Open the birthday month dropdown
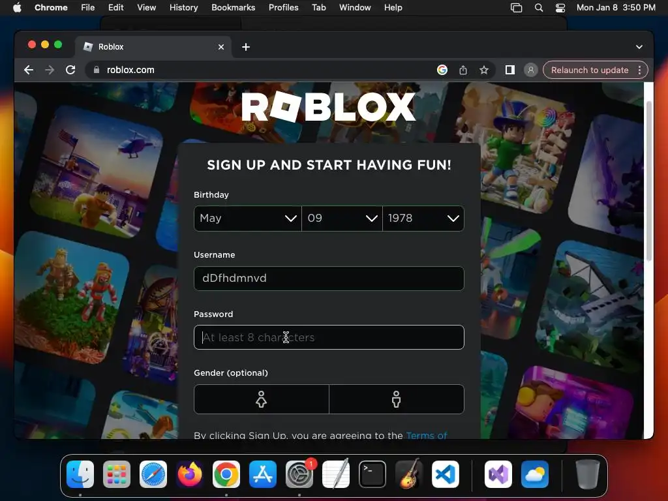668x501 pixels. [x=248, y=219]
